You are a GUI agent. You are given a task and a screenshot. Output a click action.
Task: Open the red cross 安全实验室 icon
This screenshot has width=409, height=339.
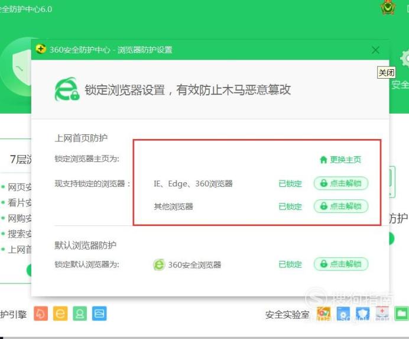(x=382, y=314)
